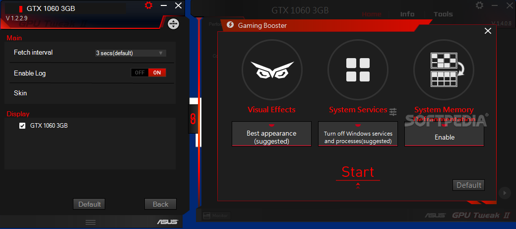
Task: Open the hamburger menu at panel bottom
Action: [90, 222]
